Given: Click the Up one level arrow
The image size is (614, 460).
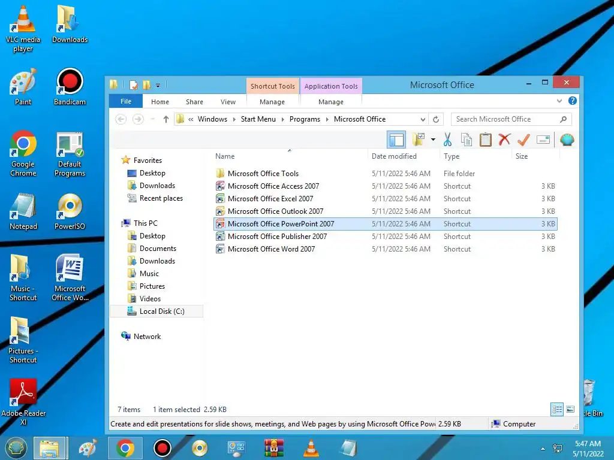Looking at the screenshot, I should [166, 119].
